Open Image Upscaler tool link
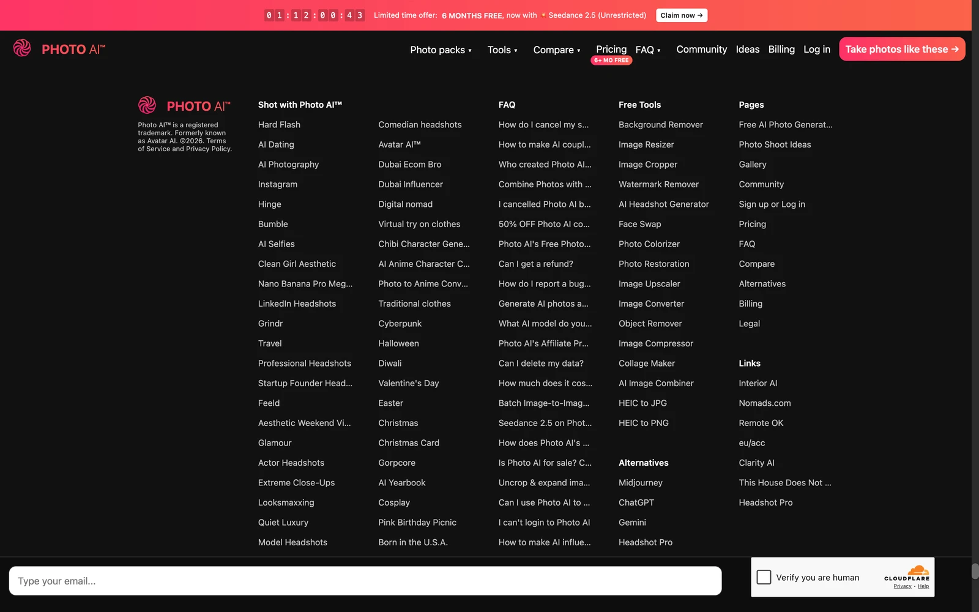The width and height of the screenshot is (979, 612). (649, 284)
